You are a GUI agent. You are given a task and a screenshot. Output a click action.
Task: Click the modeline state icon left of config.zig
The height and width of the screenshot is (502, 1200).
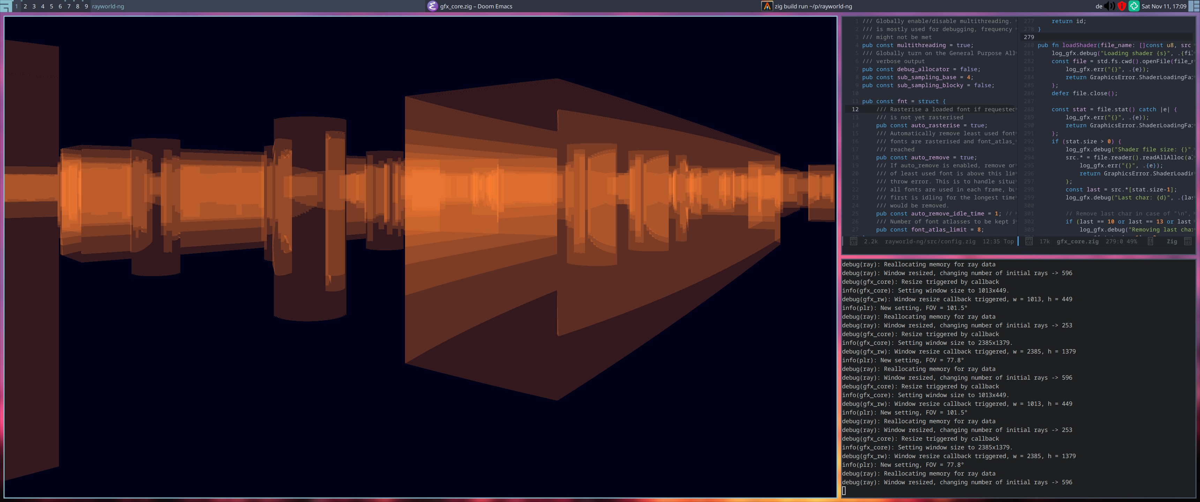tap(853, 241)
